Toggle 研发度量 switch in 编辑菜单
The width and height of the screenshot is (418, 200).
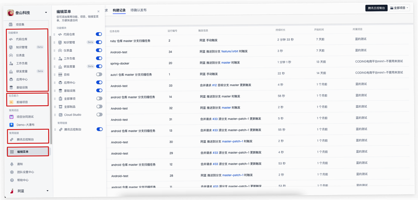[x=99, y=66]
